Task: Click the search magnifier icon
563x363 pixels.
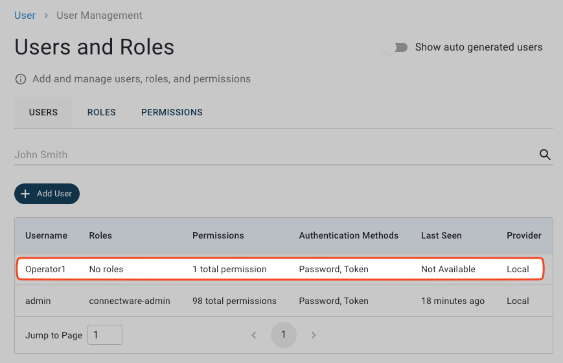Action: 545,155
